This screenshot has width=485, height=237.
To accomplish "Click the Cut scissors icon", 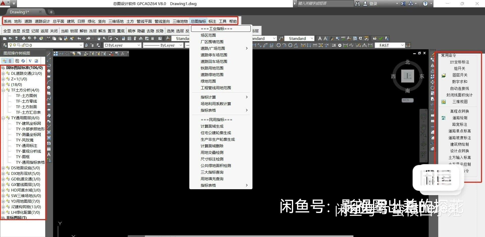I will [x=48, y=38].
